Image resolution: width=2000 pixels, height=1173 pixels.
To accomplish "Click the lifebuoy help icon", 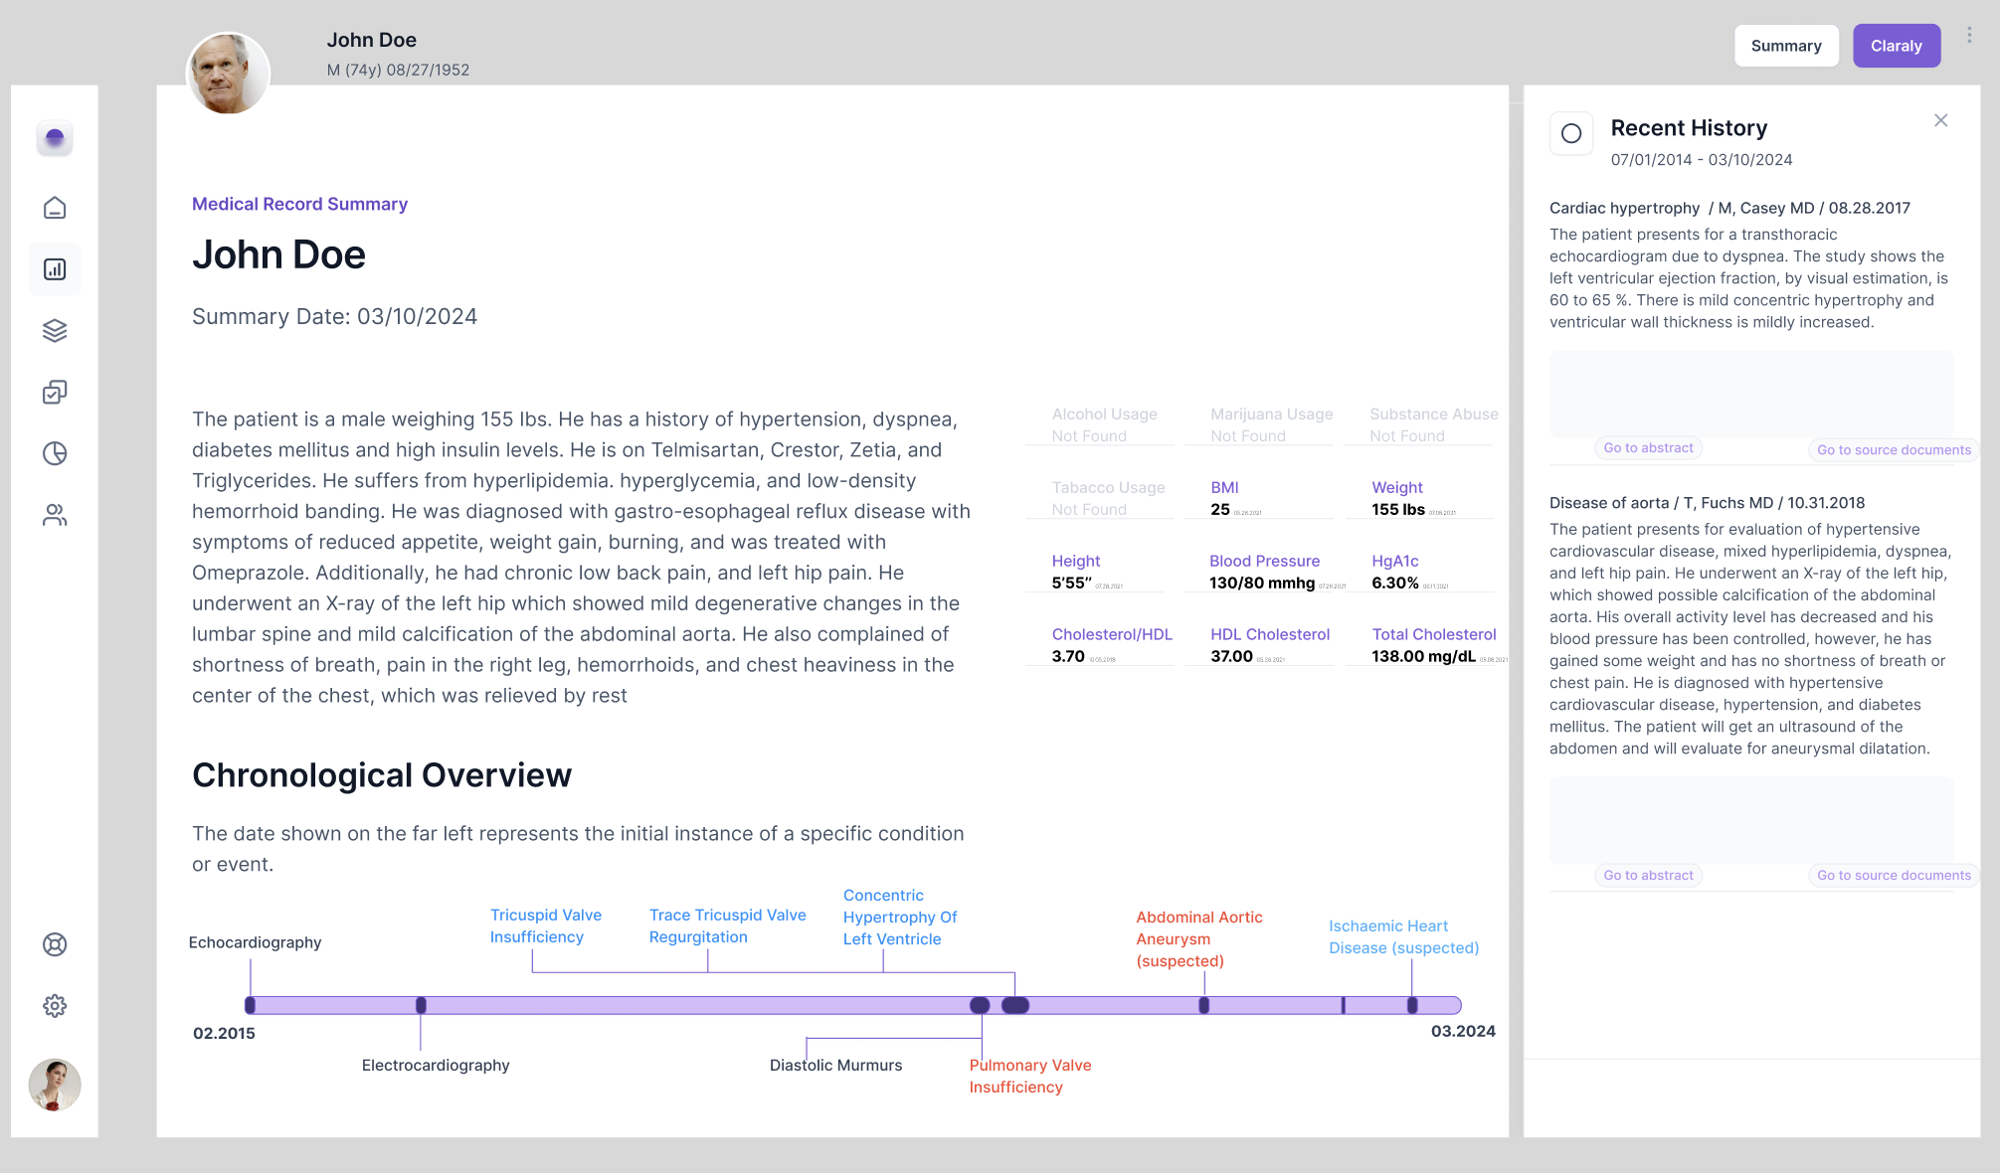I will [x=55, y=944].
